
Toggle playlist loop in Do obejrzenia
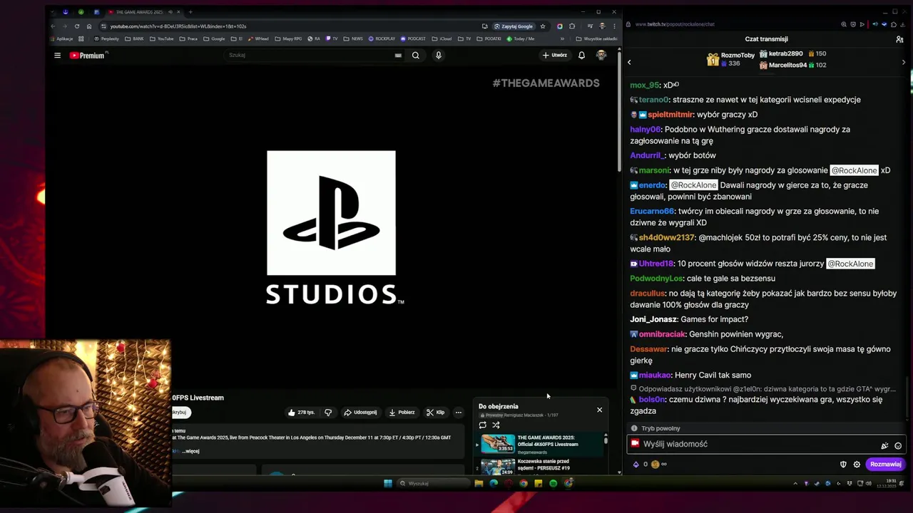483,425
